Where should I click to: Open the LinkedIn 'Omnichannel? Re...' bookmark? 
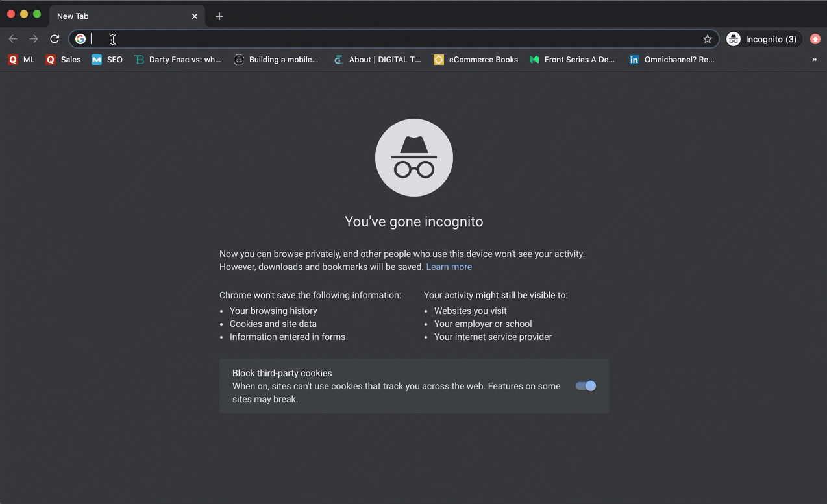pos(672,59)
